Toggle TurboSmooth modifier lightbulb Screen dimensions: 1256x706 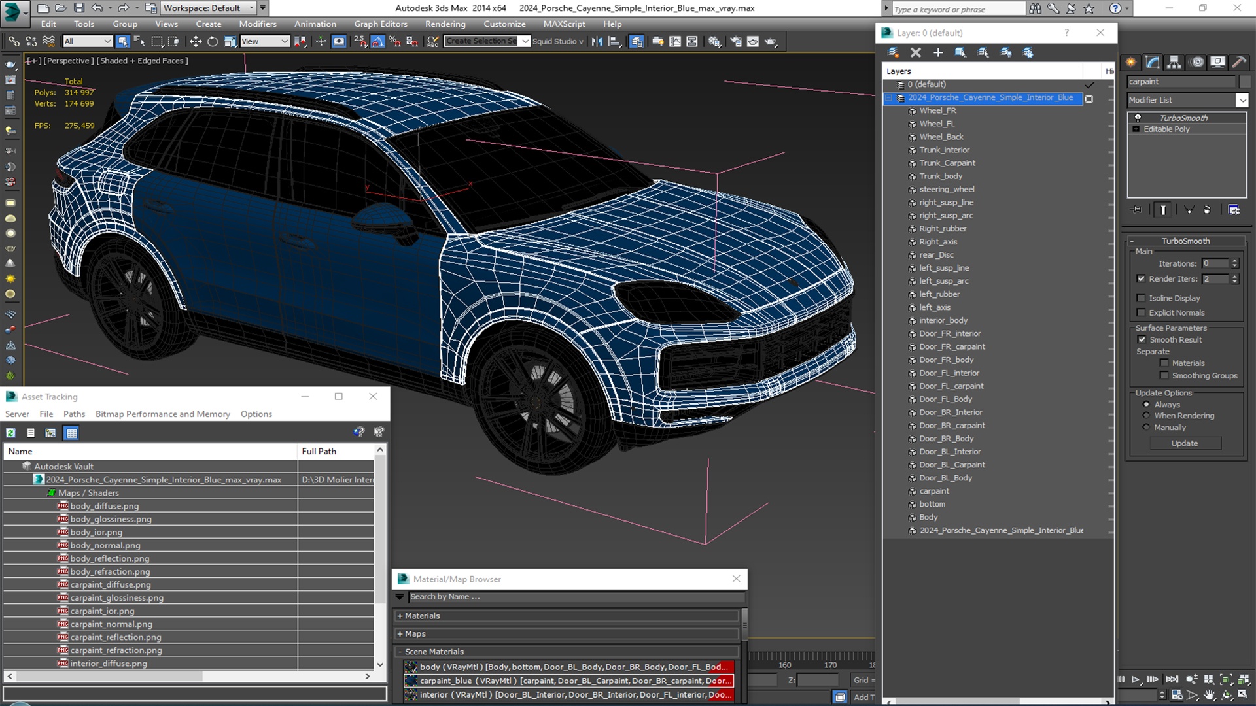[1138, 118]
